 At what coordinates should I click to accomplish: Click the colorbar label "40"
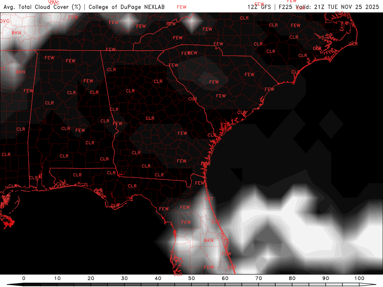[158, 278]
